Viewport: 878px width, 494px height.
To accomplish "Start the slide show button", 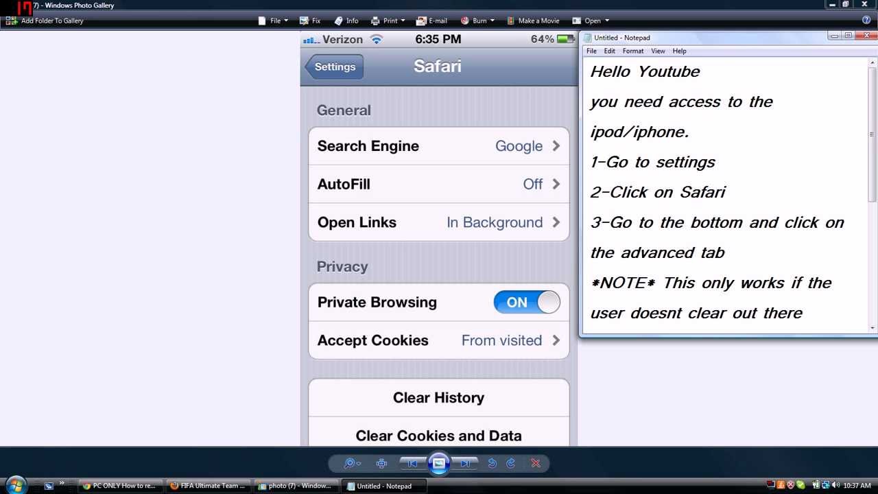I will click(439, 464).
